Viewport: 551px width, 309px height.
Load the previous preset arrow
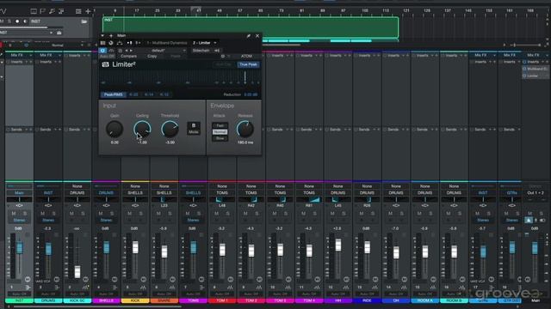127,51
